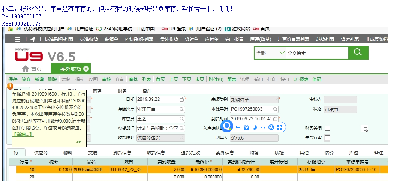Click the home icon next to 首页

(25, 69)
